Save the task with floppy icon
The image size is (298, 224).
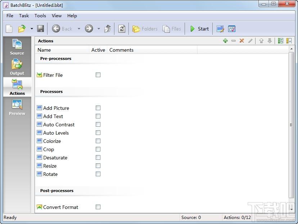pos(40,29)
